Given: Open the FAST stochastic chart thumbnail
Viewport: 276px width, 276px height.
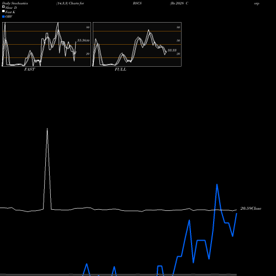Looking at the screenshot, I should [46, 44].
